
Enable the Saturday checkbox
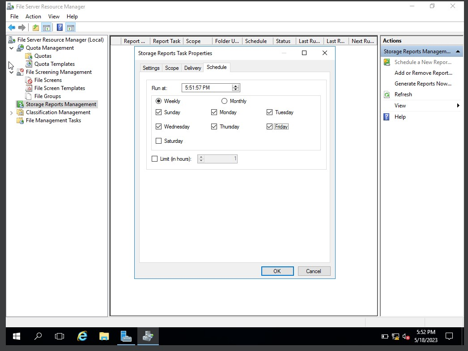pyautogui.click(x=158, y=141)
